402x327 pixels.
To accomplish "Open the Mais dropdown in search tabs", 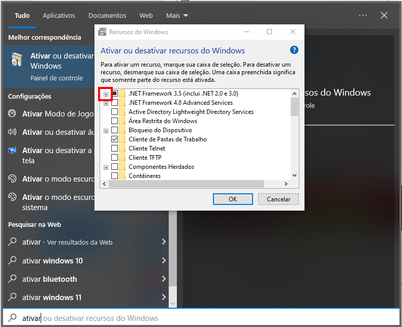I will tap(177, 16).
